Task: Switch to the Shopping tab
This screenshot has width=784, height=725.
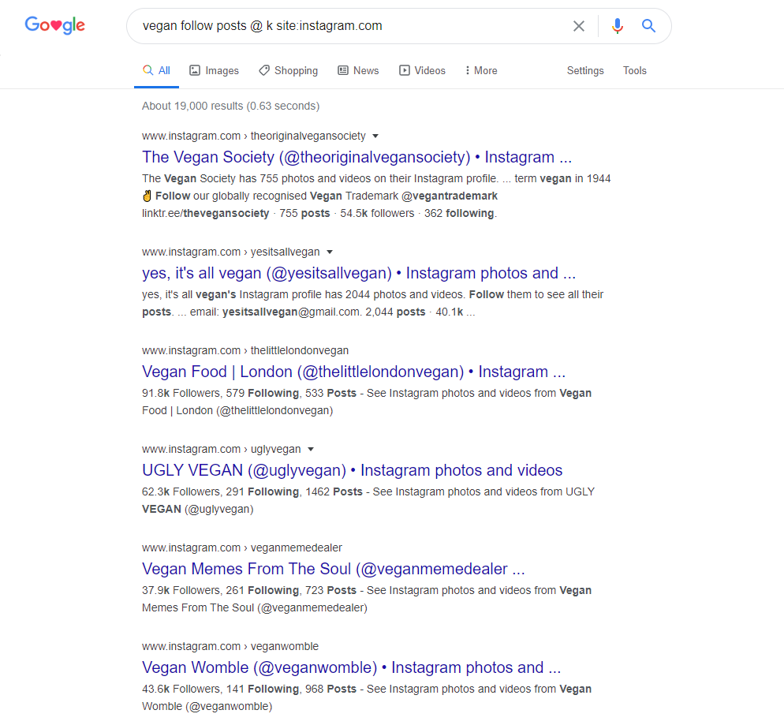Action: coord(289,70)
